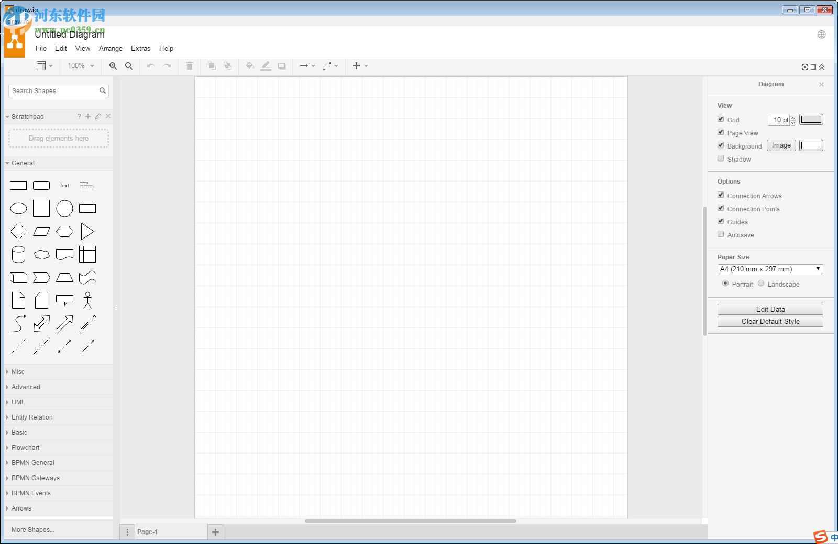Image resolution: width=838 pixels, height=544 pixels.
Task: Select the Landscape orientation radio button
Action: pos(761,284)
